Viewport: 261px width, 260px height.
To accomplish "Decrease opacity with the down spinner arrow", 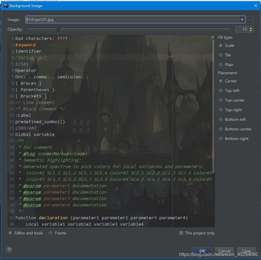I will pos(251,31).
